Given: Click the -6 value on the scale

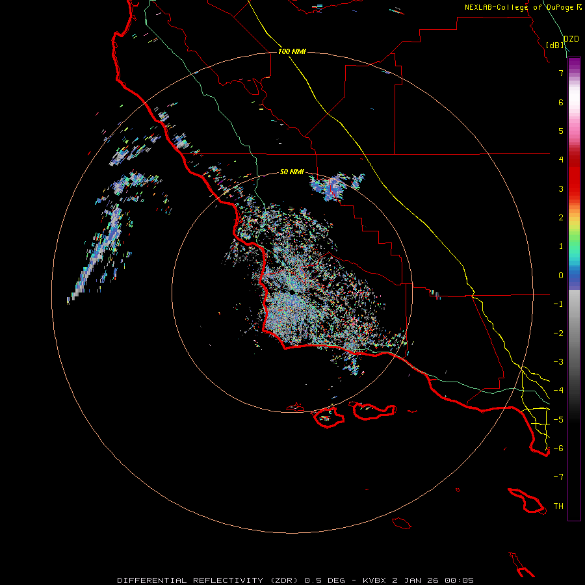Looking at the screenshot, I should click(x=558, y=448).
